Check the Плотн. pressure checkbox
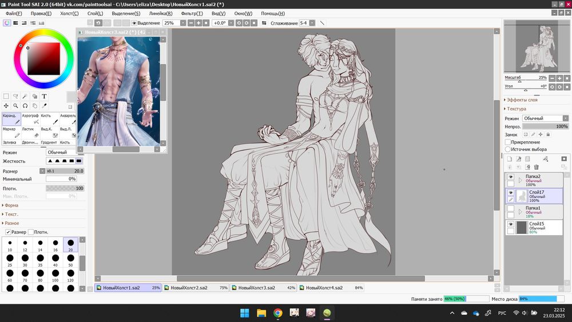Viewport: 572px width, 322px height. coord(31,232)
